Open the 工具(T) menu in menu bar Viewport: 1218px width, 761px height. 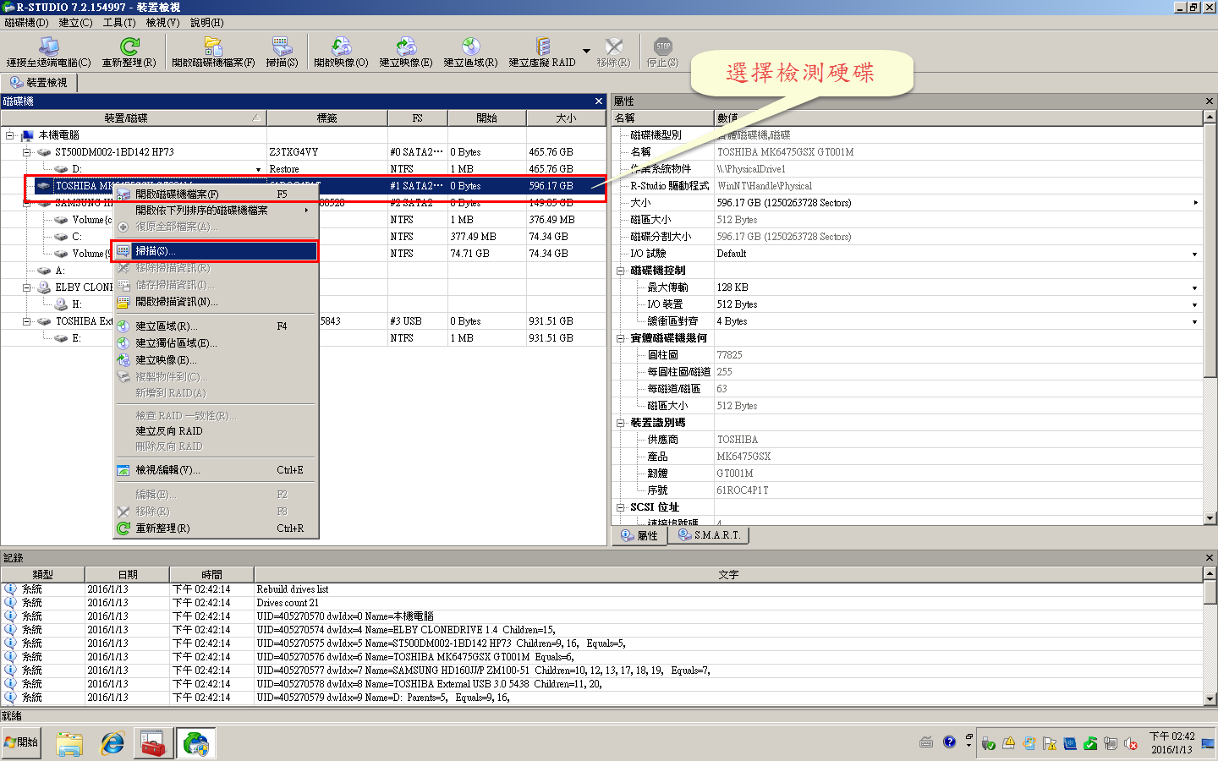click(118, 23)
